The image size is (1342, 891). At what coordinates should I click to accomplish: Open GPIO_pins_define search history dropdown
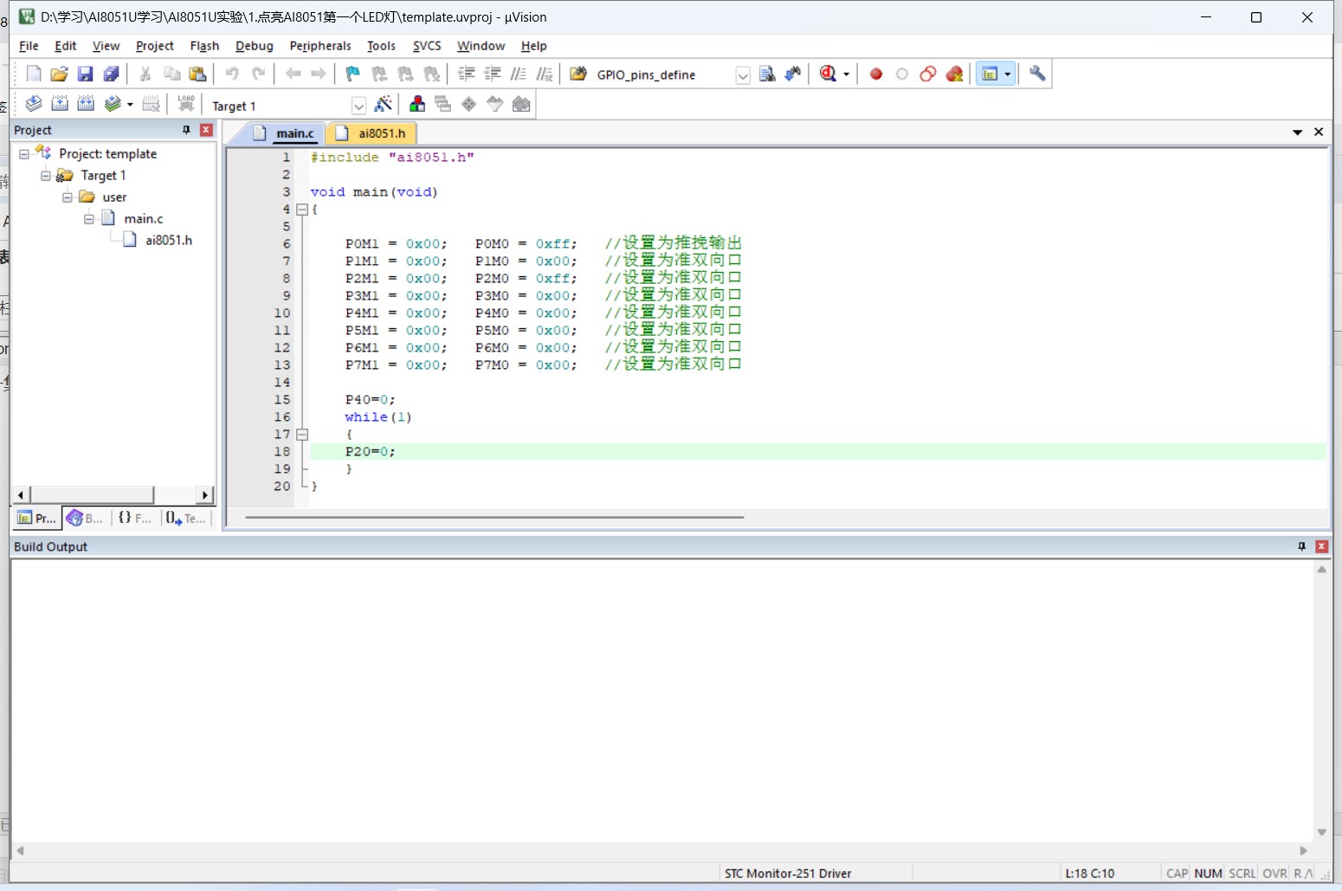point(743,75)
